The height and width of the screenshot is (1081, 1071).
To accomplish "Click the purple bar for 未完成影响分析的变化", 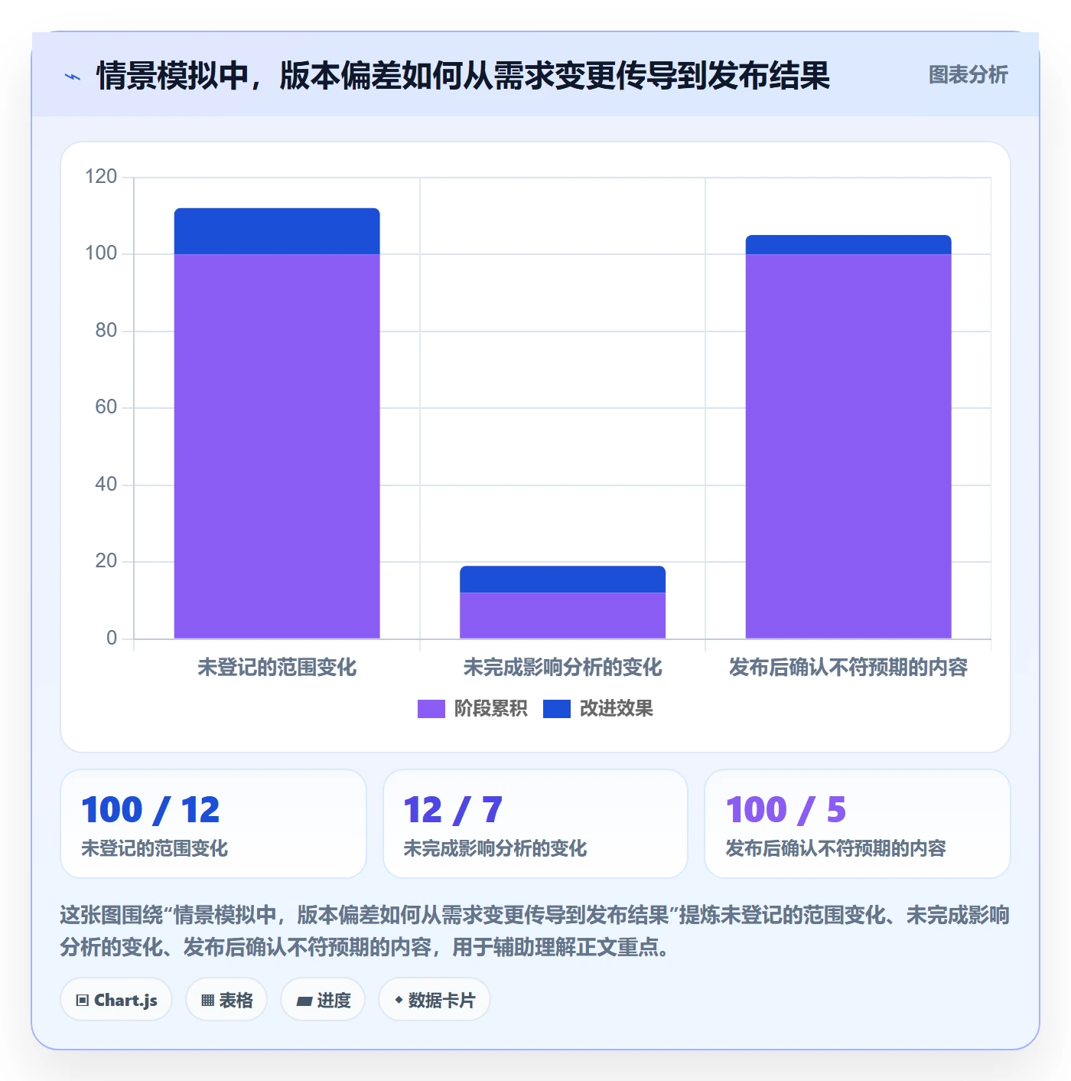I will point(562,616).
